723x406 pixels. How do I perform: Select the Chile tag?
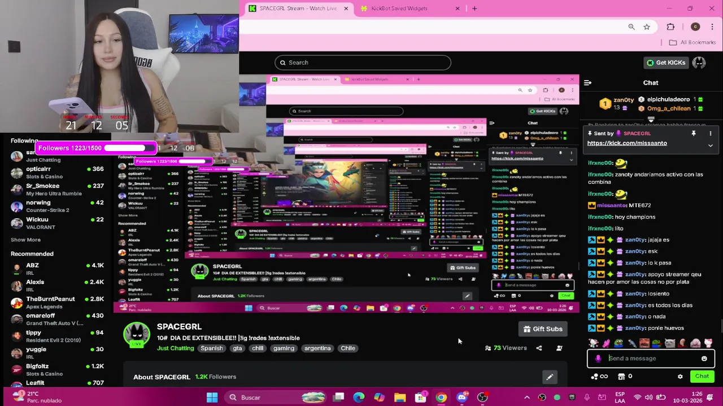click(x=348, y=348)
